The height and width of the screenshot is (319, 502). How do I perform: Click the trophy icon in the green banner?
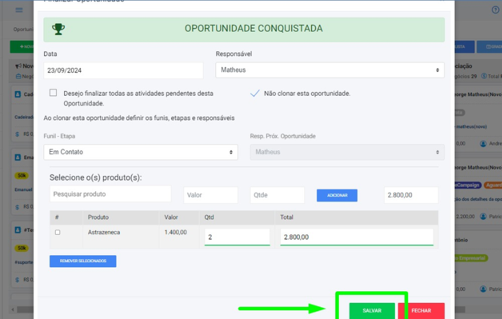coord(58,29)
